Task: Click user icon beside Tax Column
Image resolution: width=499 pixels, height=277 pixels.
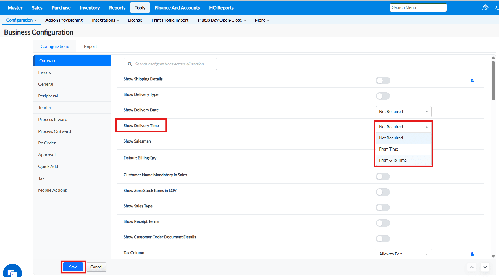Action: (472, 254)
